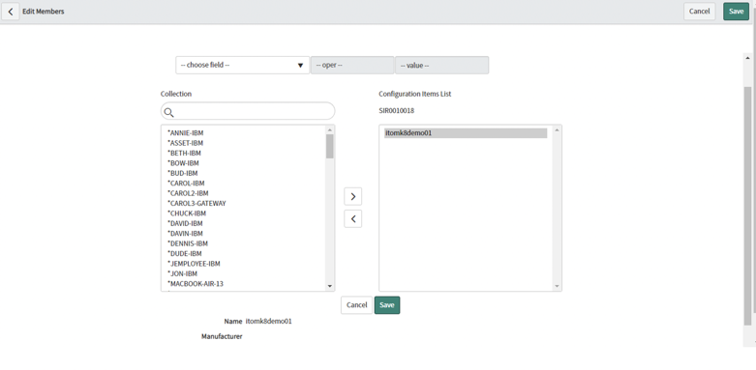Click the Collection list scrollbar thumb

[x=330, y=146]
